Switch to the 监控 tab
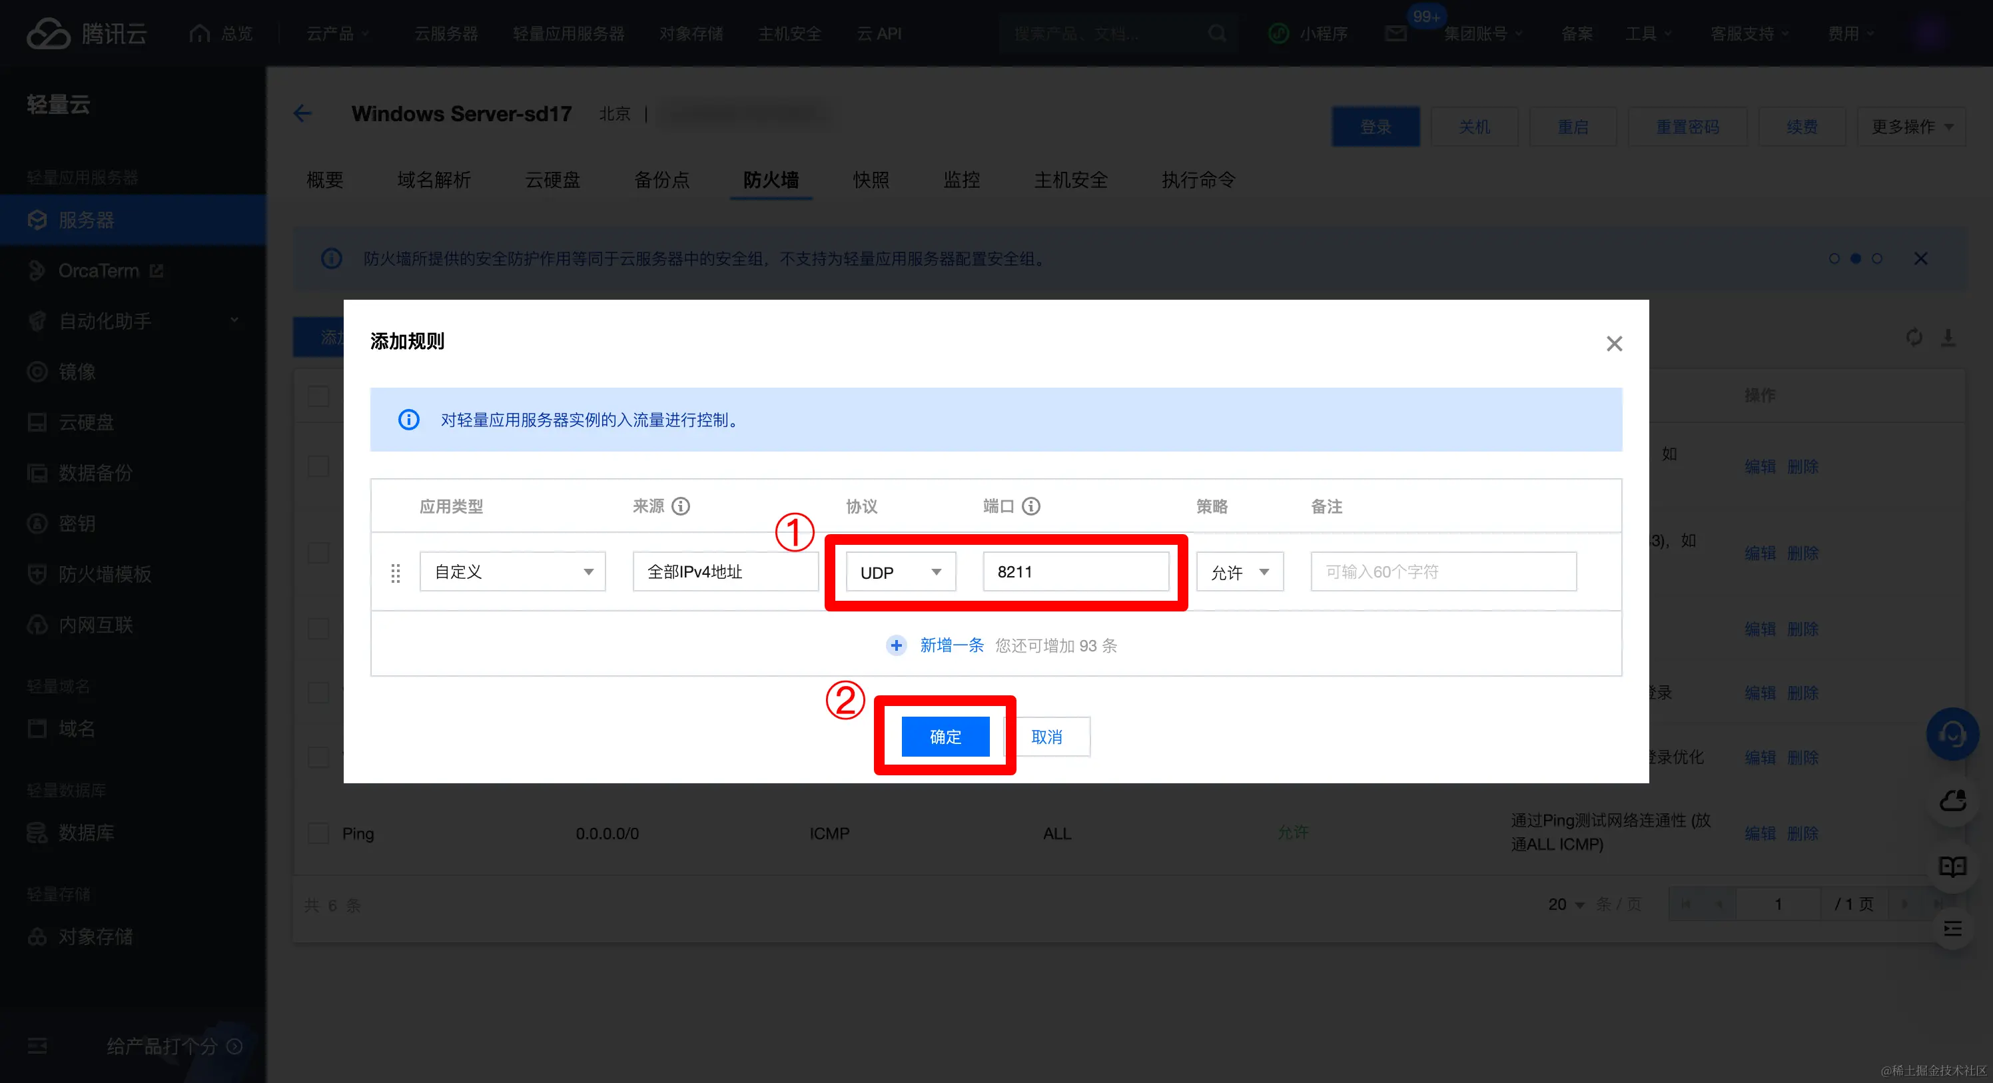1993x1083 pixels. (961, 179)
